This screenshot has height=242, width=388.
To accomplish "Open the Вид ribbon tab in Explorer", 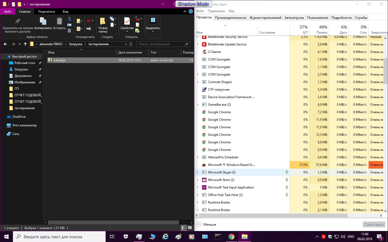I will (65, 12).
